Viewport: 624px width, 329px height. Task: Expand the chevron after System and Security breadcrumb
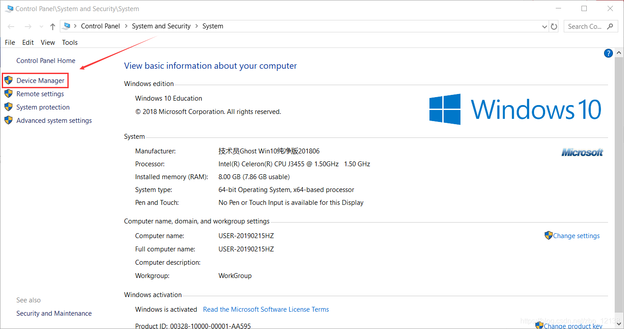coord(196,26)
